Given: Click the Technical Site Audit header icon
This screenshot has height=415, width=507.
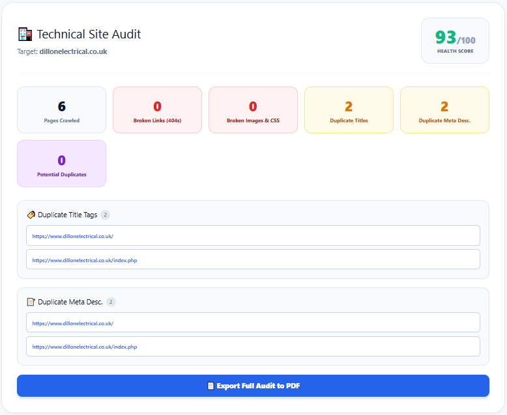Looking at the screenshot, I should 25,34.
